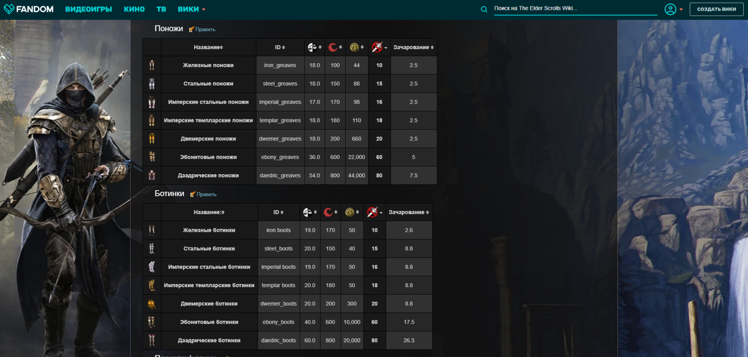Click Имперские стальные поножи item icon
Viewport: 748px width, 357px height.
pyautogui.click(x=152, y=102)
